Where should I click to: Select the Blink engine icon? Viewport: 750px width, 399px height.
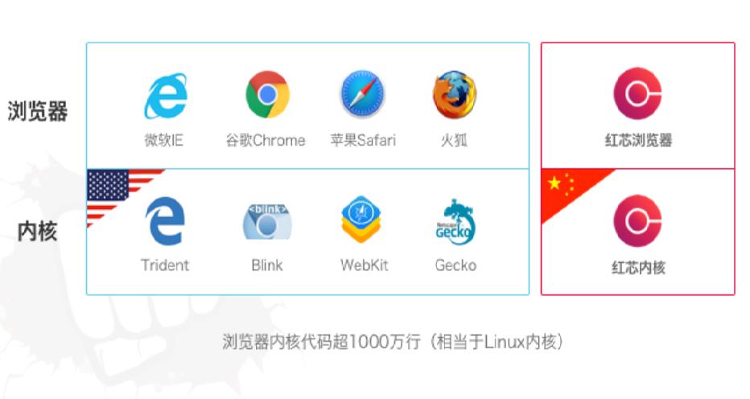(x=267, y=221)
